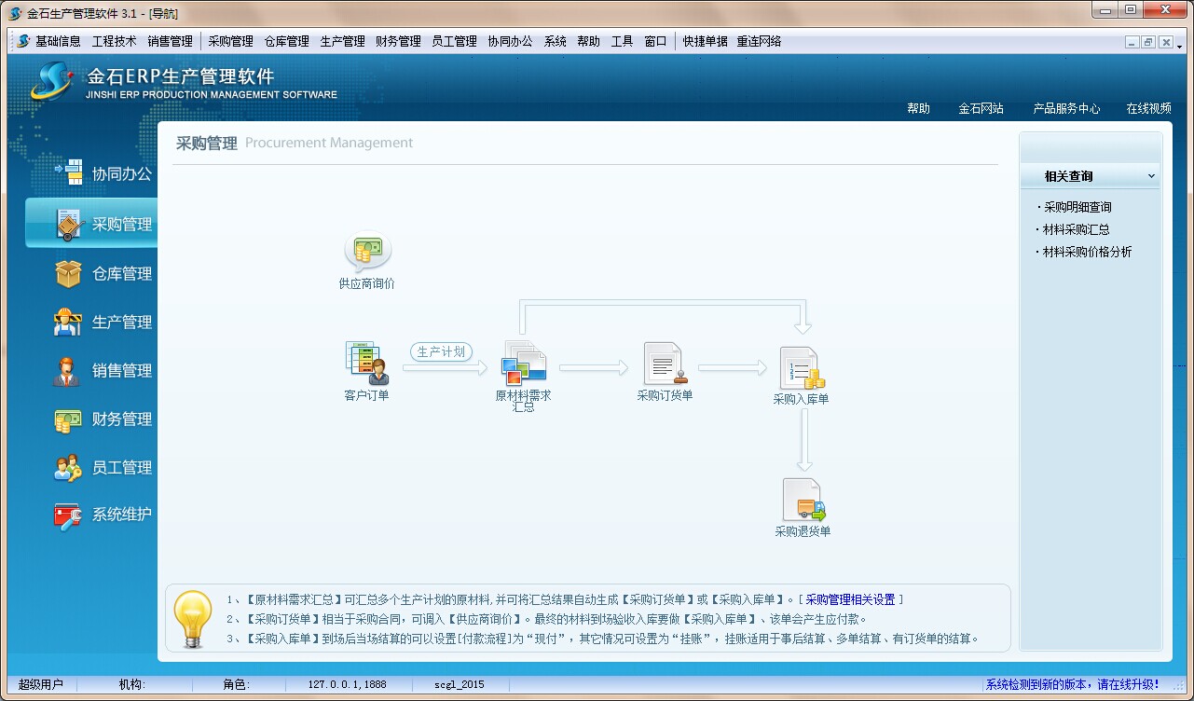Open 材料采购价格分析 query
The height and width of the screenshot is (701, 1194).
1087,252
